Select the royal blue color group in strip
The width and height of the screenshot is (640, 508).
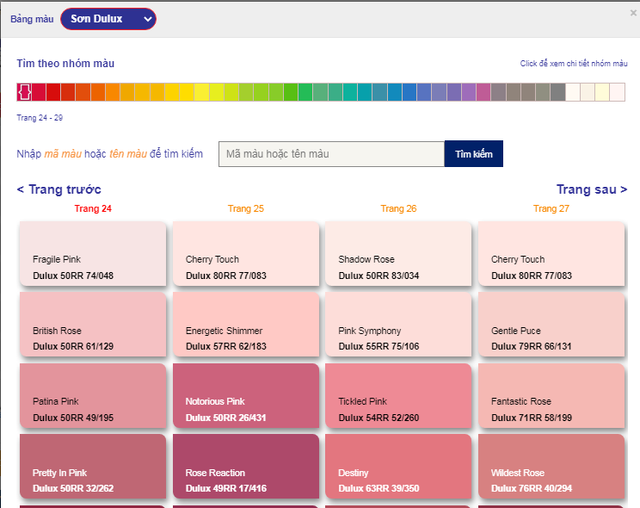(409, 92)
